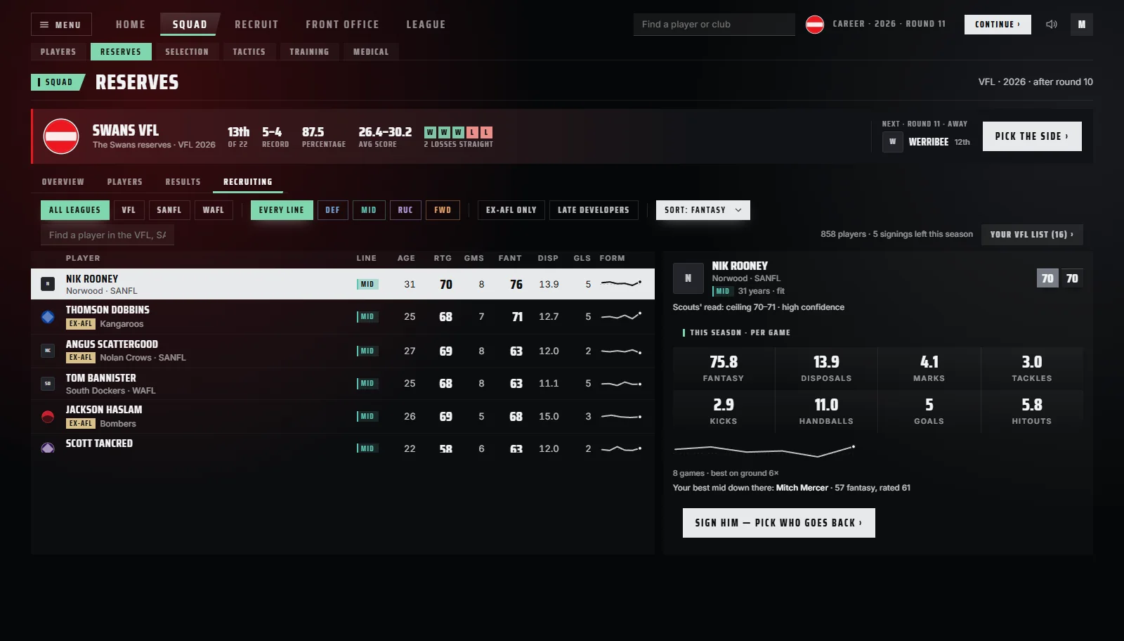Click the career club badge beside Round 11

click(815, 25)
